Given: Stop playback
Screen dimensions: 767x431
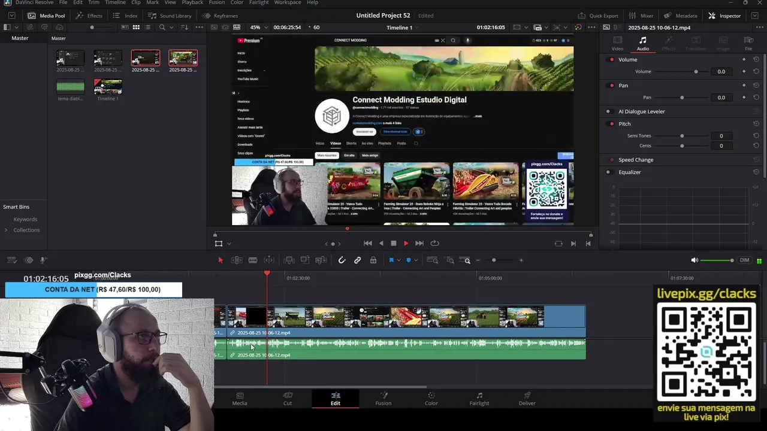Looking at the screenshot, I should 394,243.
